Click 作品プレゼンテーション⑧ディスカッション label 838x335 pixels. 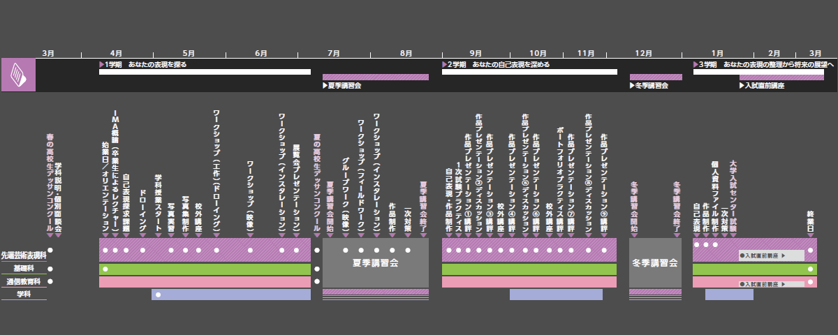coord(588,174)
